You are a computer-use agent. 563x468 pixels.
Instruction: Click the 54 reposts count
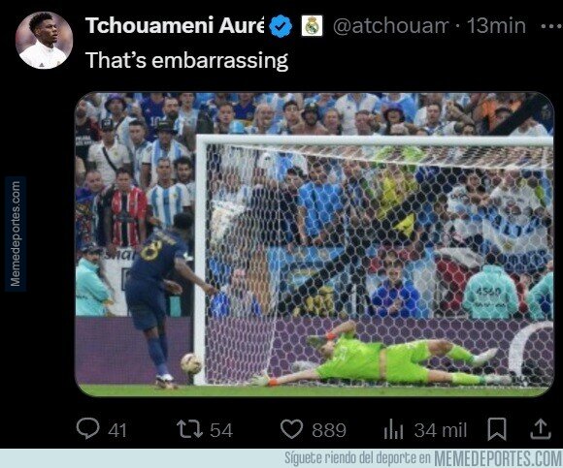click(x=221, y=430)
